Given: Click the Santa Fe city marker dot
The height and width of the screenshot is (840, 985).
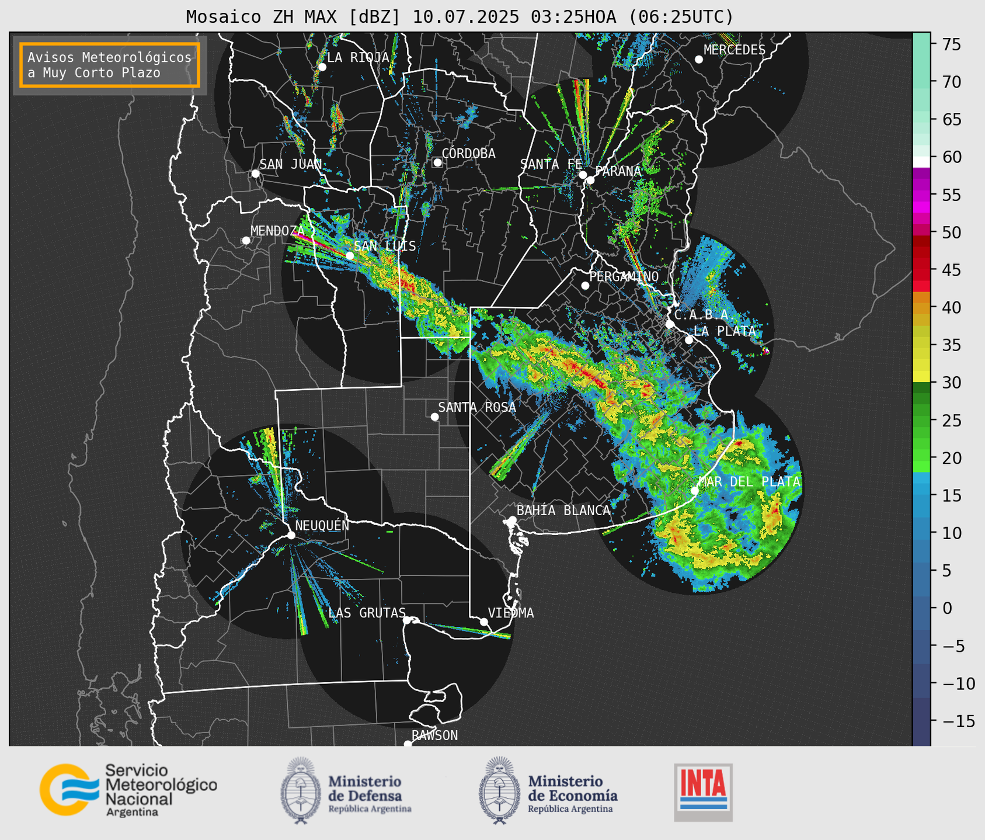Looking at the screenshot, I should pos(583,174).
